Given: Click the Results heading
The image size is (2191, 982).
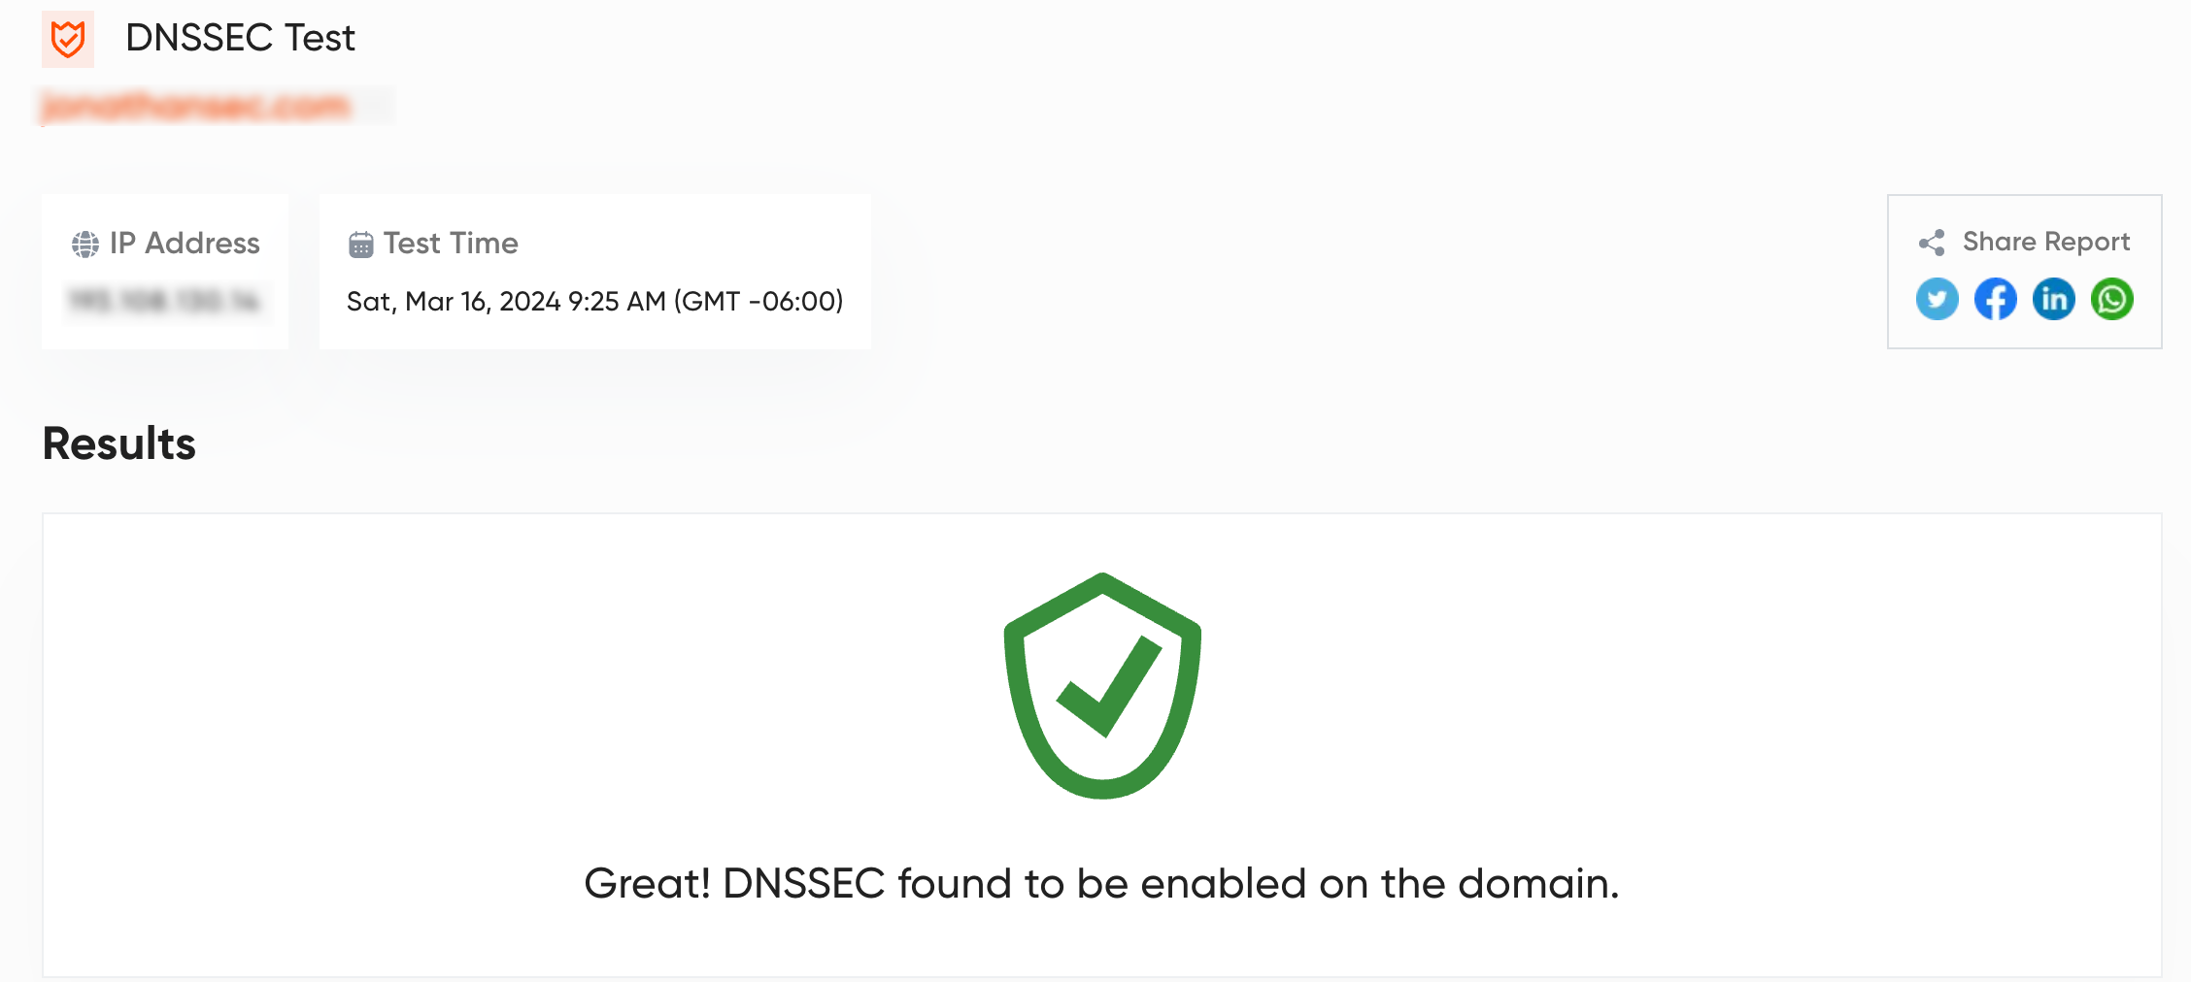Looking at the screenshot, I should 118,443.
